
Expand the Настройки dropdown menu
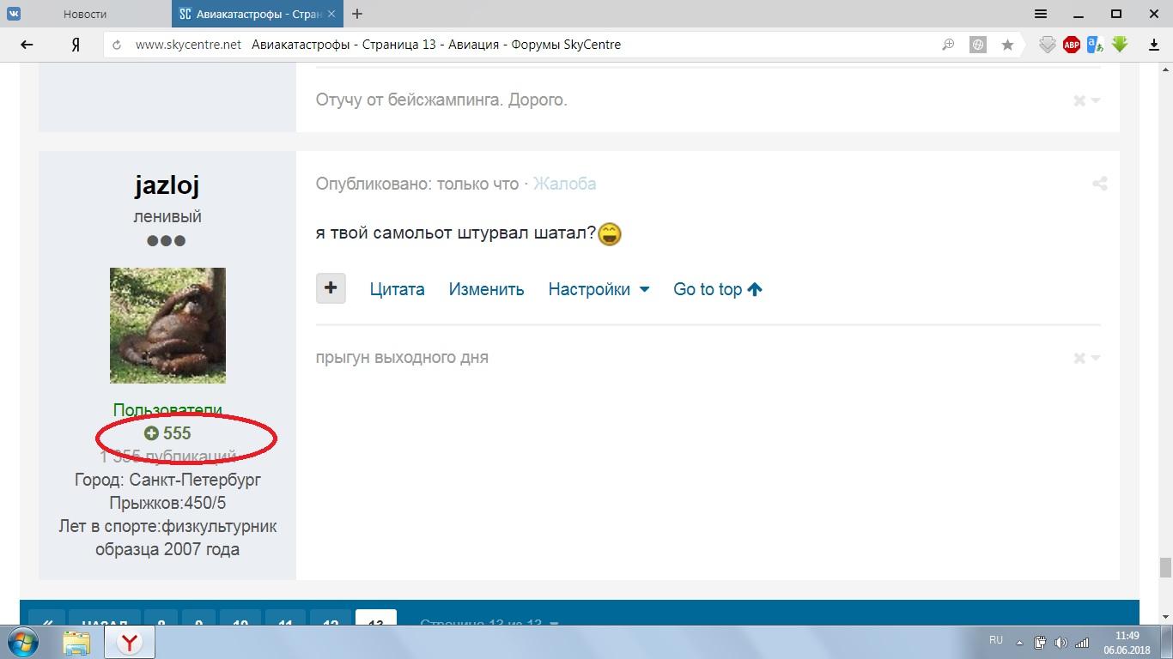click(599, 289)
